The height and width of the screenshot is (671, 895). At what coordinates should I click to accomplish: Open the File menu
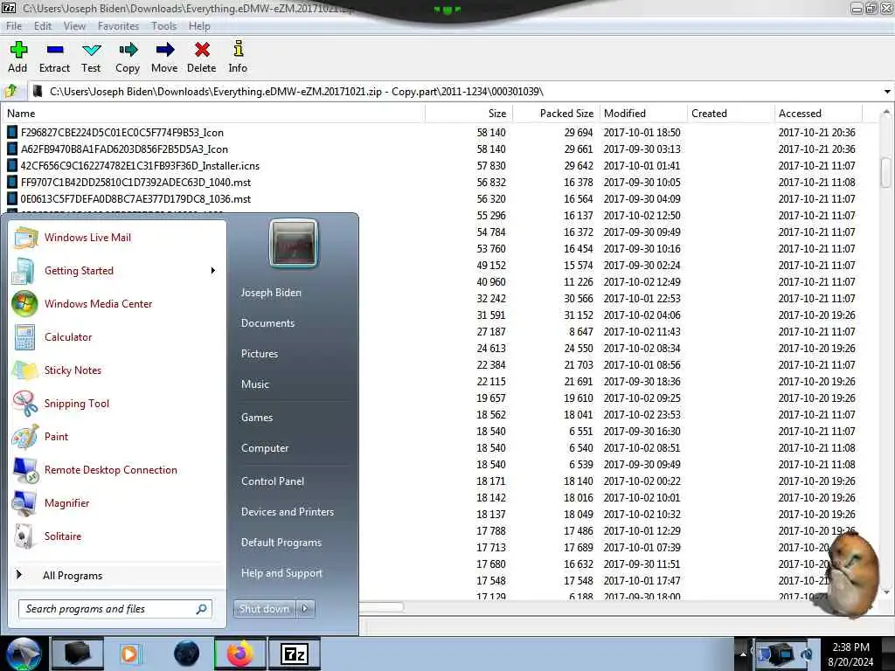coord(14,26)
